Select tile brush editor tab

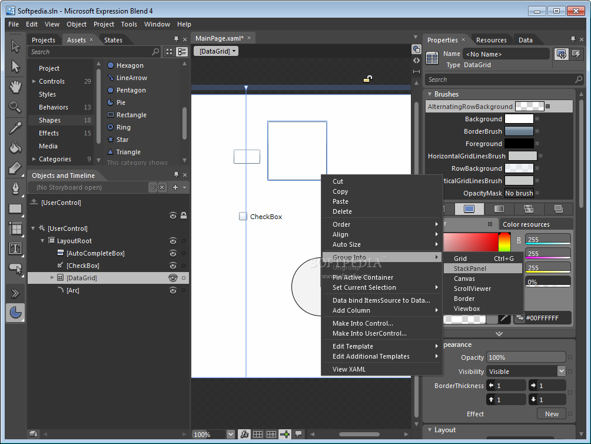tap(529, 209)
